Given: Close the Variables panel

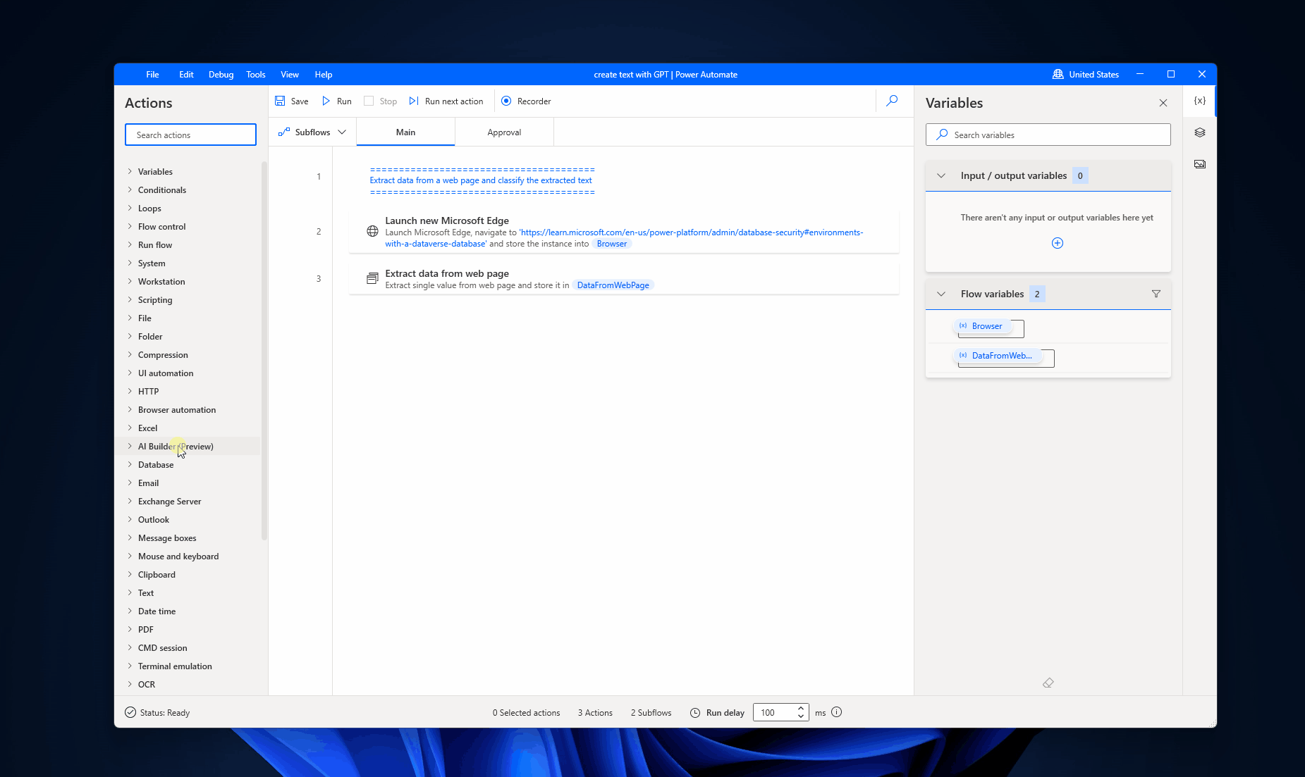Looking at the screenshot, I should [x=1162, y=103].
